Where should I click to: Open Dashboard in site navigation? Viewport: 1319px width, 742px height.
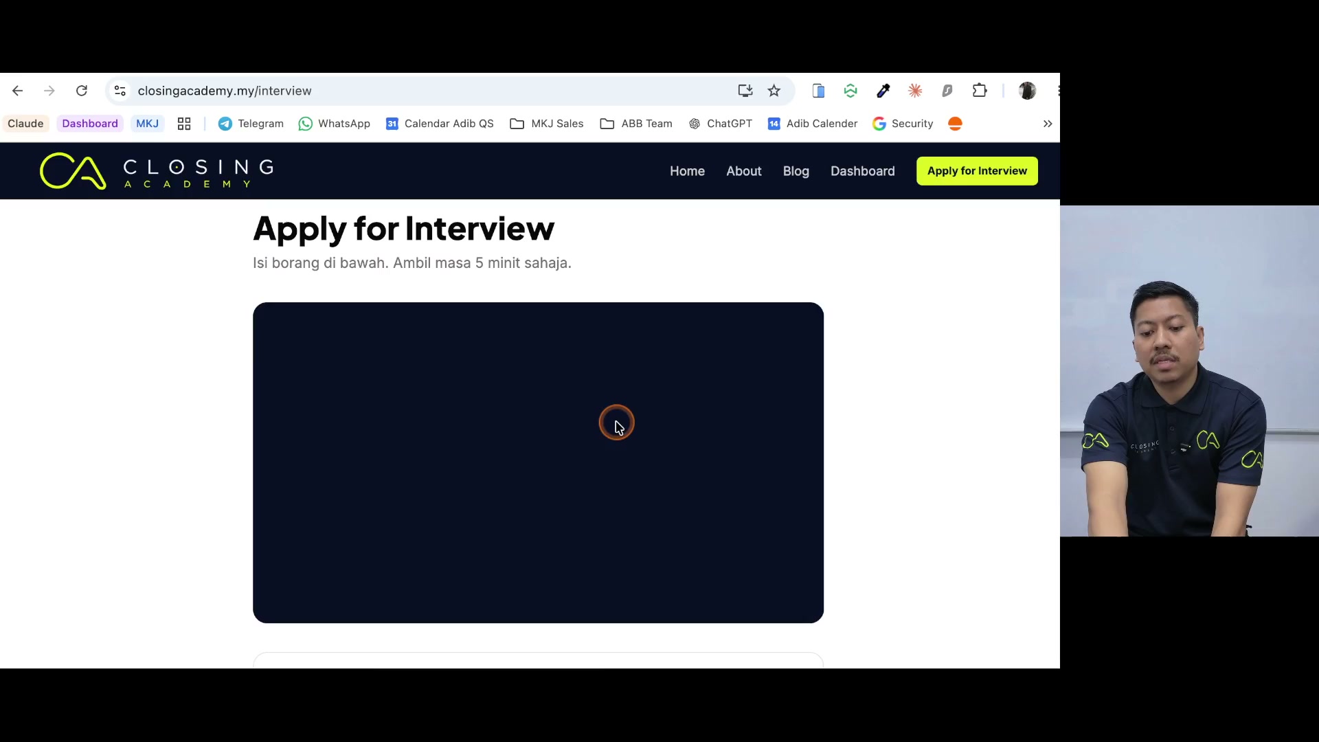862,171
